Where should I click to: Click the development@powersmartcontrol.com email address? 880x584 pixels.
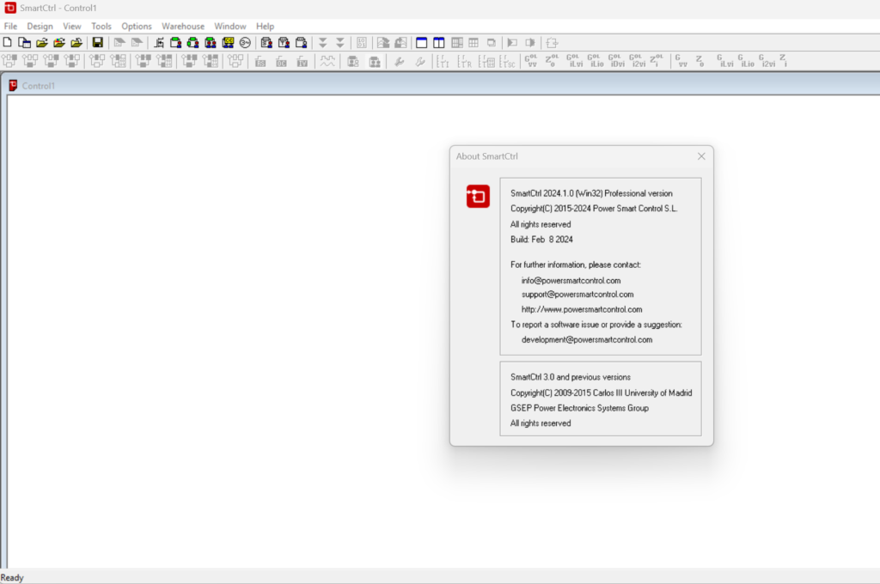pyautogui.click(x=587, y=340)
